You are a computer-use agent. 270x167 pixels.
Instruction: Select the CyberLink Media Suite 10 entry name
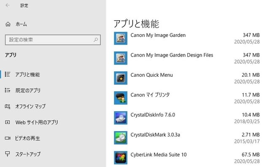[159, 155]
